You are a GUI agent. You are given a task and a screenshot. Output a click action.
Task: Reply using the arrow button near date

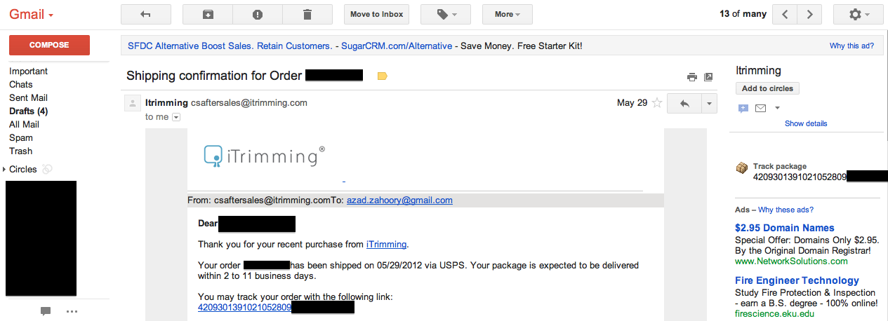pos(684,104)
